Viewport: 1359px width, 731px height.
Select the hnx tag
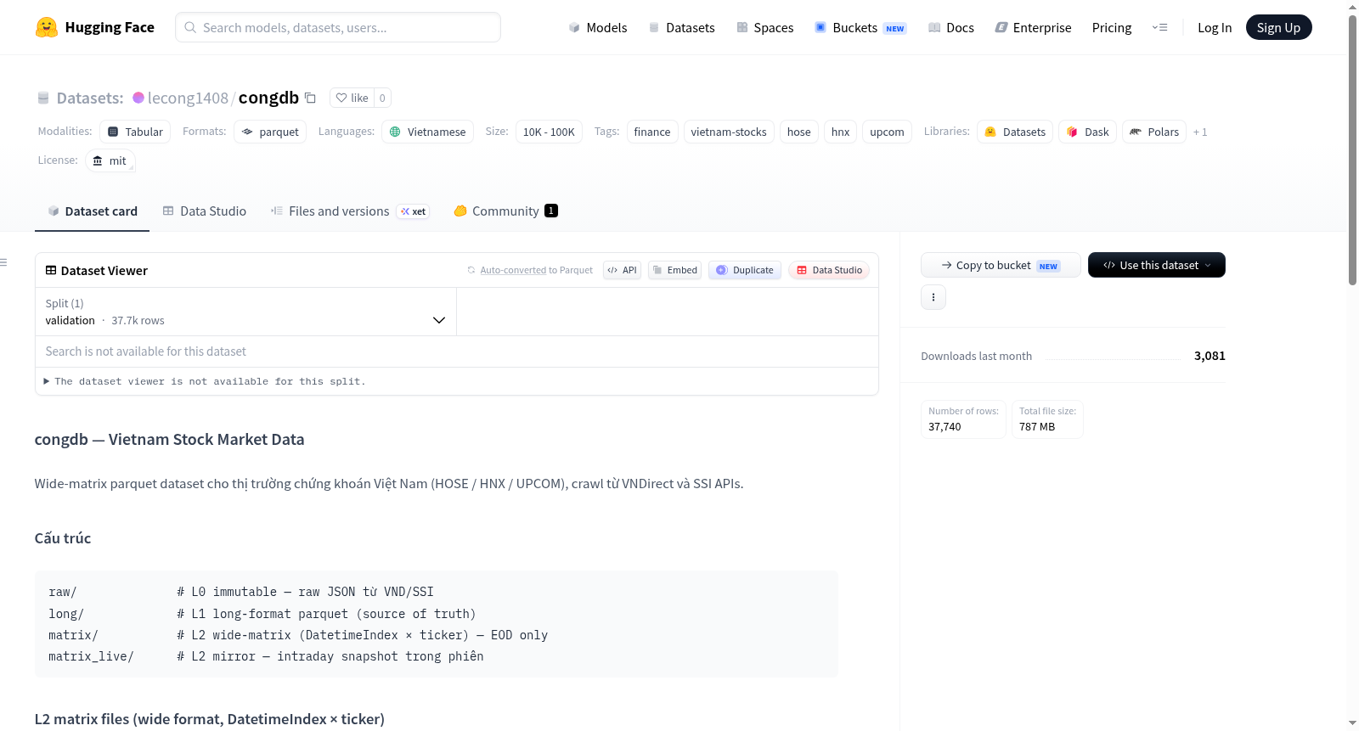pyautogui.click(x=841, y=132)
